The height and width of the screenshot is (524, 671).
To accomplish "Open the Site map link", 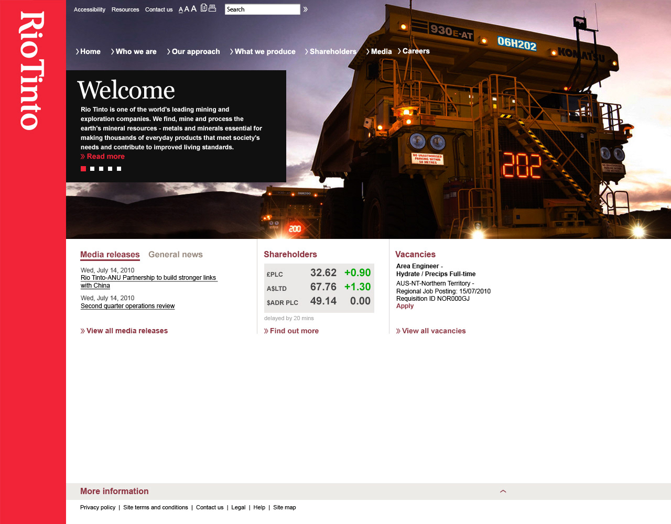I will (x=285, y=507).
